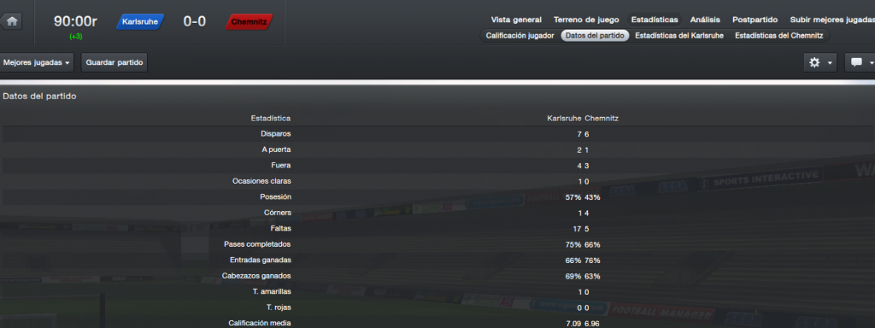Click Subir mejores jugadas tab
875x328 pixels.
point(831,20)
